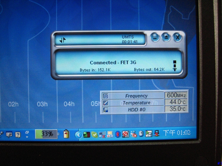The image size is (222, 166).
Task: Click the green signal bars tray icon
Action: point(86,135)
